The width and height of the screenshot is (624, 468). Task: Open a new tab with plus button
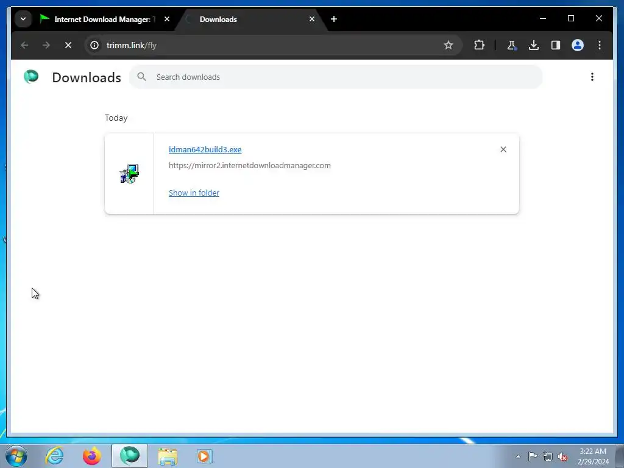pyautogui.click(x=334, y=19)
